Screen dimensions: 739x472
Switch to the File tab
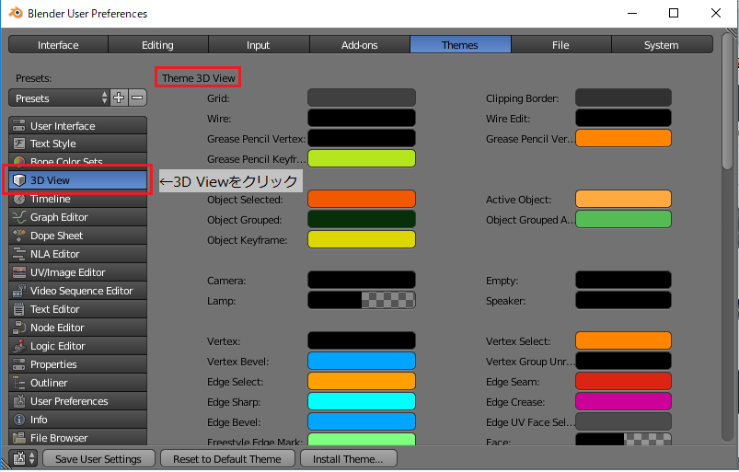pyautogui.click(x=560, y=45)
